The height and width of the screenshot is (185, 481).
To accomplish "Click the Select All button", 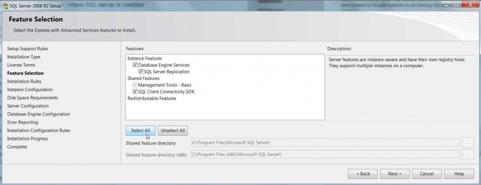I will pos(140,131).
